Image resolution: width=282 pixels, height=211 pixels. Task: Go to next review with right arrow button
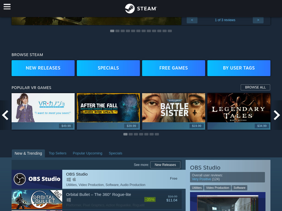pos(258,20)
